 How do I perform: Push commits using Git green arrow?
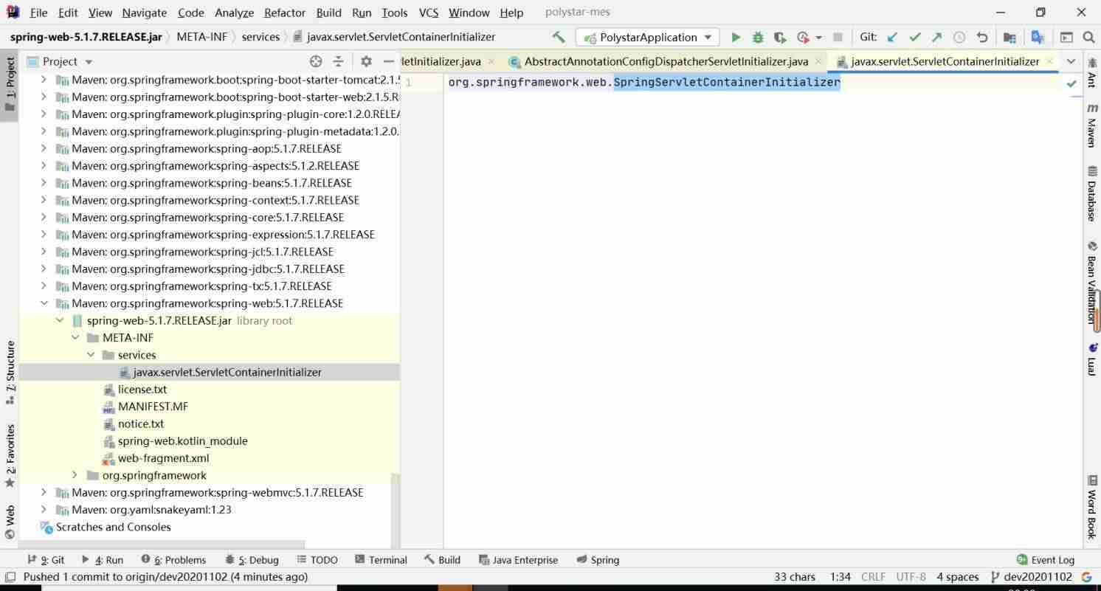[936, 37]
